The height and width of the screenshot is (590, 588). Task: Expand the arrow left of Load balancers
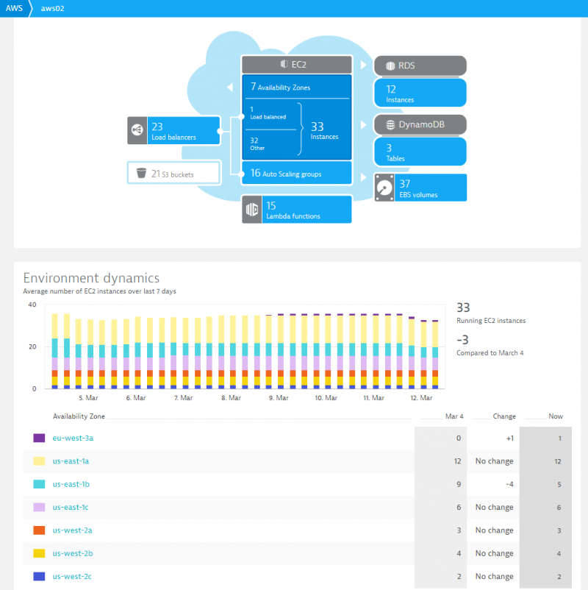tap(230, 87)
